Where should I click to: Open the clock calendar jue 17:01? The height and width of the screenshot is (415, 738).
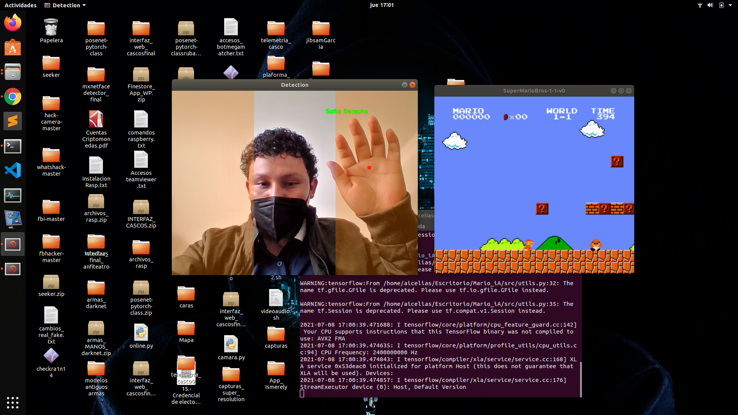coord(381,5)
